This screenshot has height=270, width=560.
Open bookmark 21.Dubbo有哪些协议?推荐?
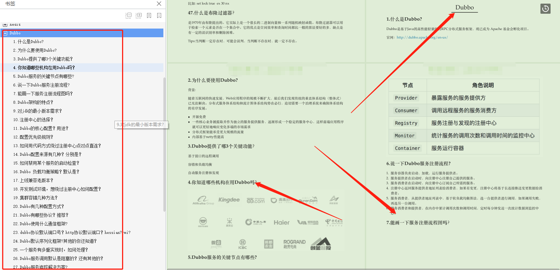pyautogui.click(x=41, y=215)
